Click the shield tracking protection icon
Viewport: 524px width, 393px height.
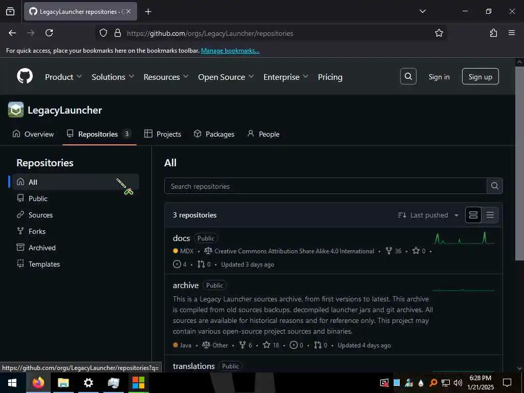(103, 33)
